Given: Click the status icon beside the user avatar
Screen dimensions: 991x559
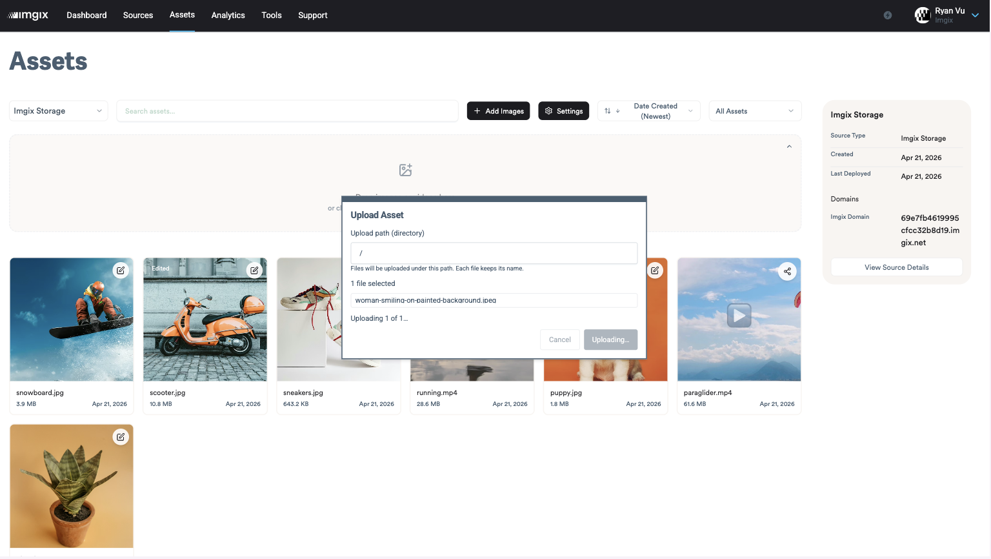Looking at the screenshot, I should tap(888, 15).
